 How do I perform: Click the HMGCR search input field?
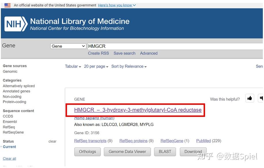point(175,46)
